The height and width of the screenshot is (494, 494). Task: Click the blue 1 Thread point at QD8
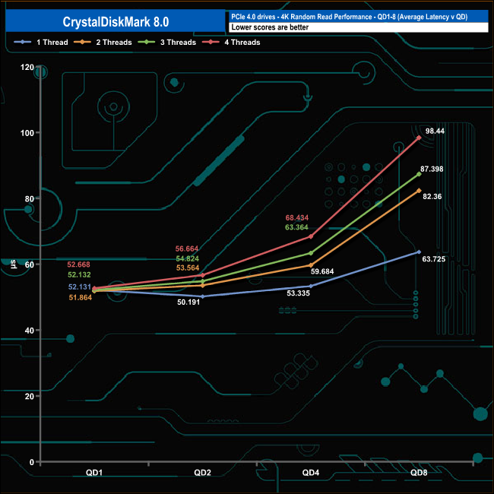click(x=419, y=252)
